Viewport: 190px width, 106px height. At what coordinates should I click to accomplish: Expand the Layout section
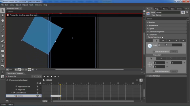pyautogui.click(x=166, y=29)
